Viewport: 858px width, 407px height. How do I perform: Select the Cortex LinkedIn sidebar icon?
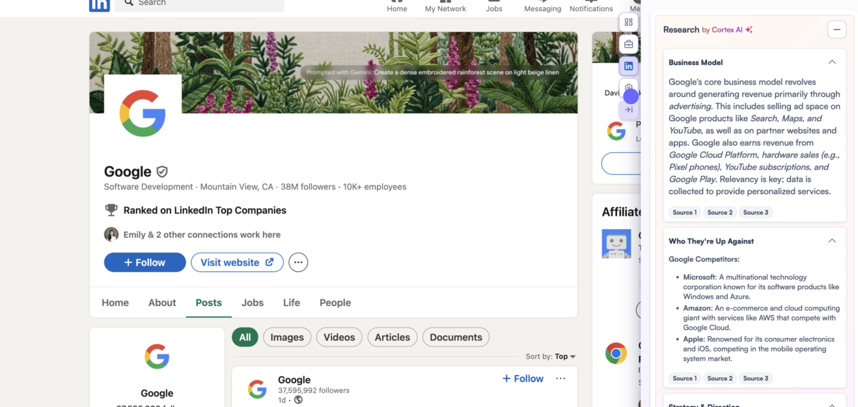(628, 66)
